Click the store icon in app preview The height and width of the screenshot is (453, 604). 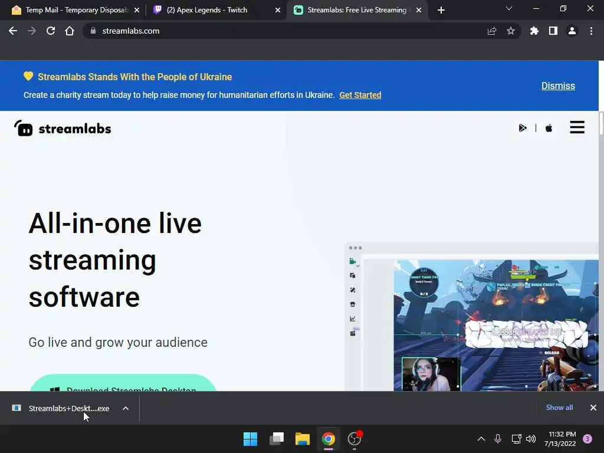pyautogui.click(x=353, y=304)
